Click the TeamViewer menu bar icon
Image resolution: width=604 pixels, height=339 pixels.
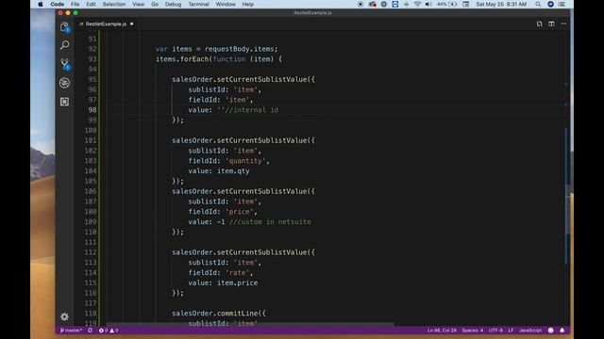pyautogui.click(x=395, y=4)
